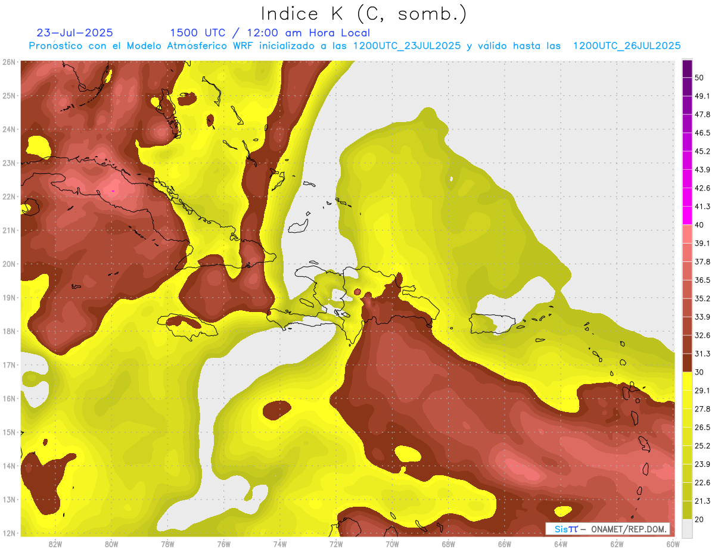Click the 78W longitude label

point(167,544)
